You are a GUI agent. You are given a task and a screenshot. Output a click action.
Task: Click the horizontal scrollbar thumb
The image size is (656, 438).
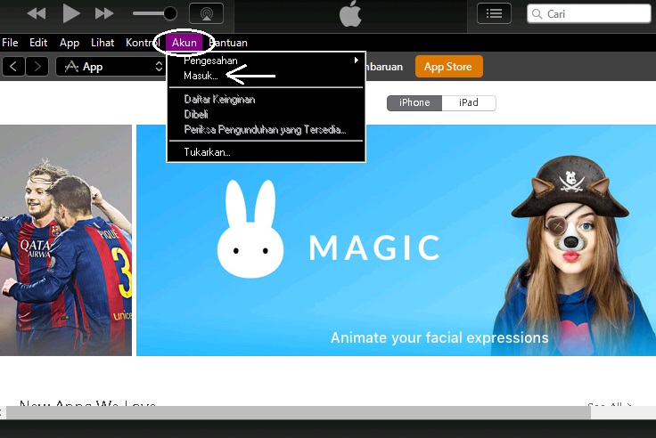[298, 413]
